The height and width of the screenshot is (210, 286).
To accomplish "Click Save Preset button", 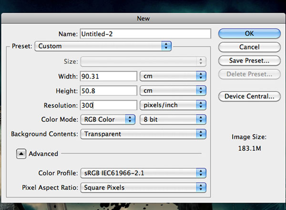I will pos(249,61).
